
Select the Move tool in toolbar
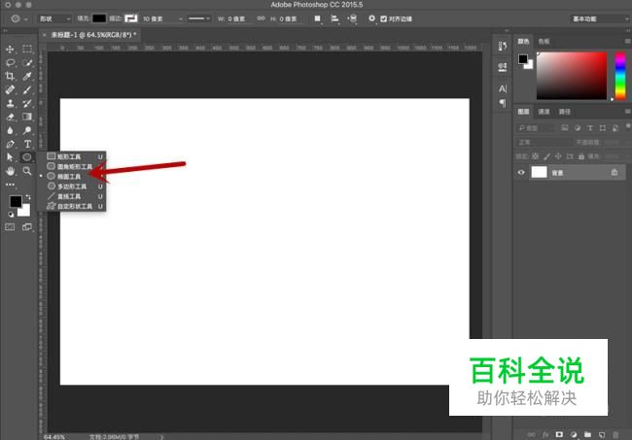[x=11, y=49]
